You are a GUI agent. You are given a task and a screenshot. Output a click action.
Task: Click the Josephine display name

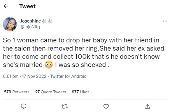pos(31,21)
